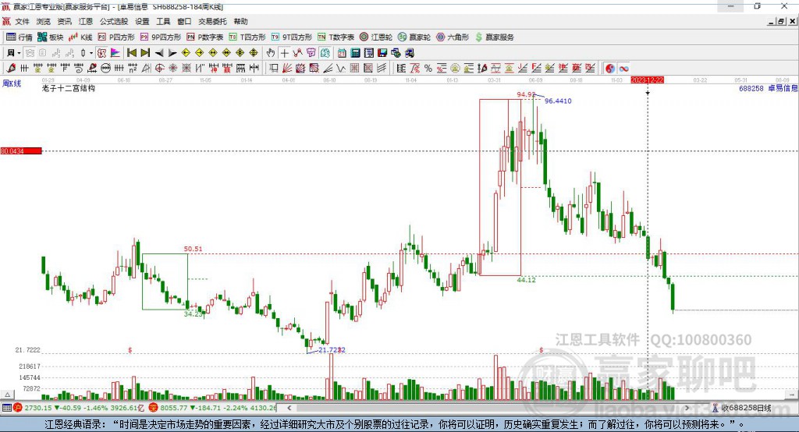Click Shanghai index 2730.15 status entry

80,408
